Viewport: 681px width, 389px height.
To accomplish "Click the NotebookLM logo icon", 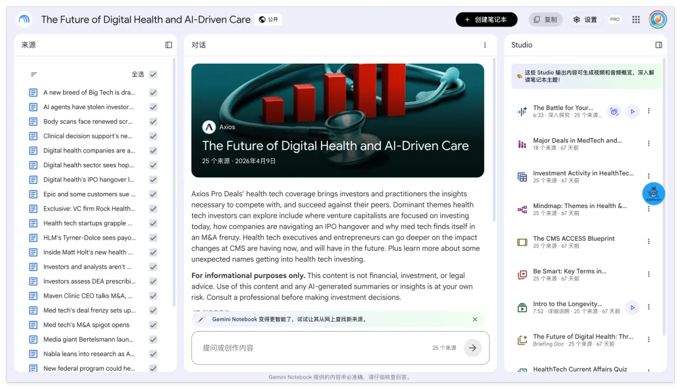I will tap(25, 20).
